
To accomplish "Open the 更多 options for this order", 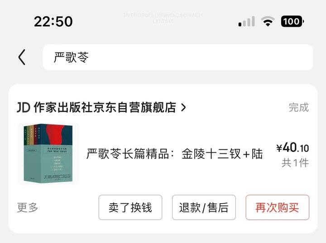I will [x=28, y=207].
